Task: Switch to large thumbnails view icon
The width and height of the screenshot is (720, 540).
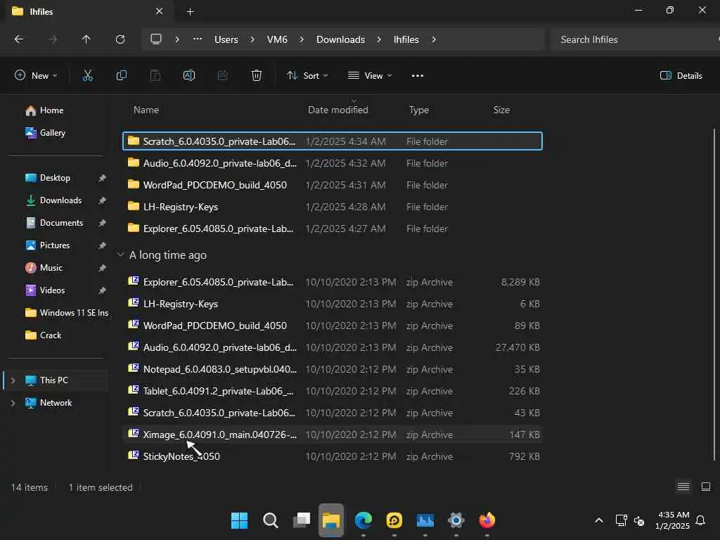Action: tap(706, 487)
